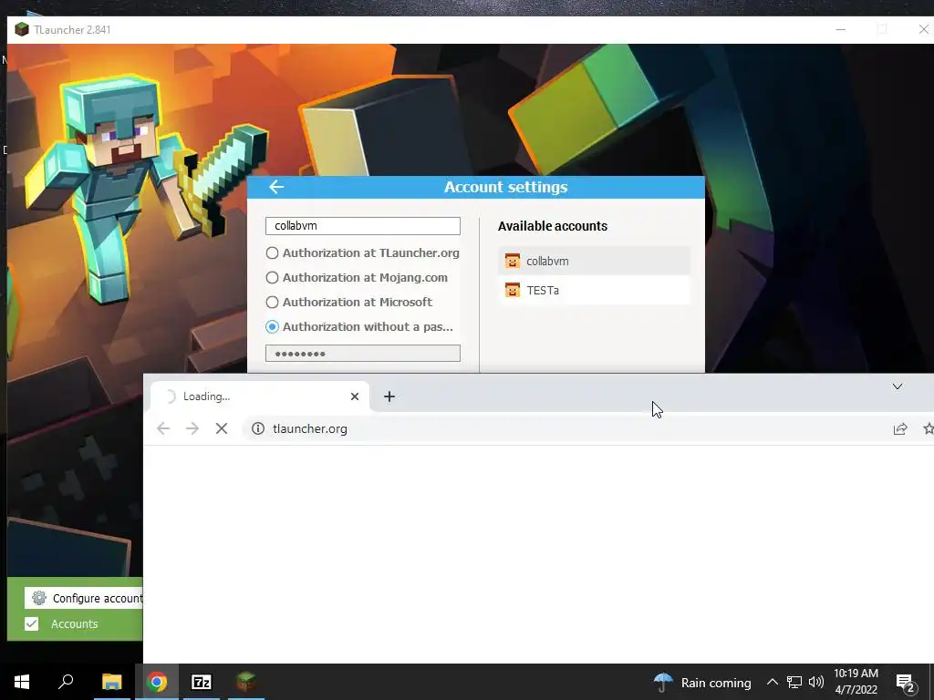Screen dimensions: 934x700
Task: Click Chrome icon in taskbar
Action: coord(157,682)
